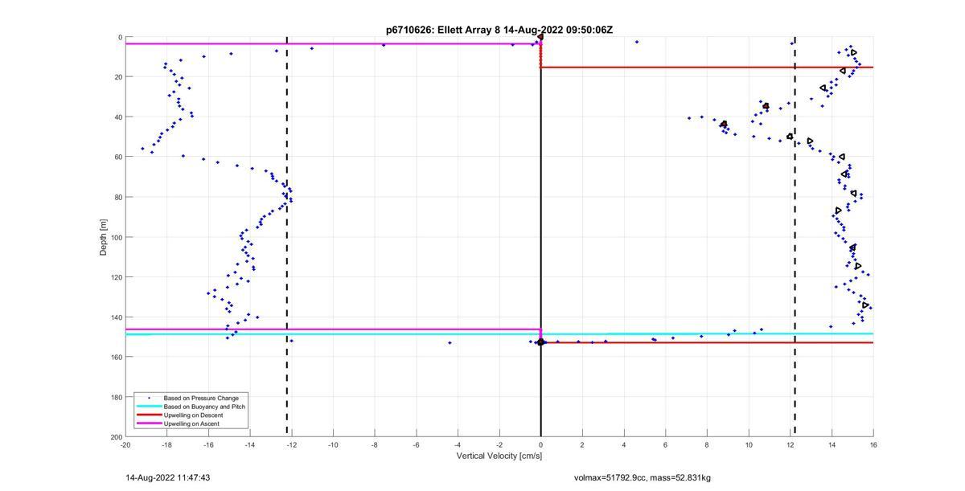The image size is (965, 491).
Task: Click the blue dot sample in legend
Action: (149, 398)
